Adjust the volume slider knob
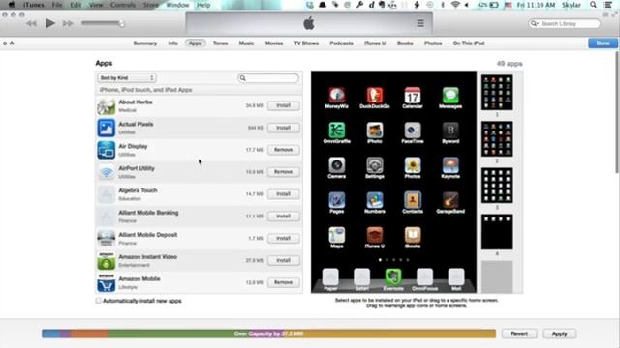 point(121,23)
